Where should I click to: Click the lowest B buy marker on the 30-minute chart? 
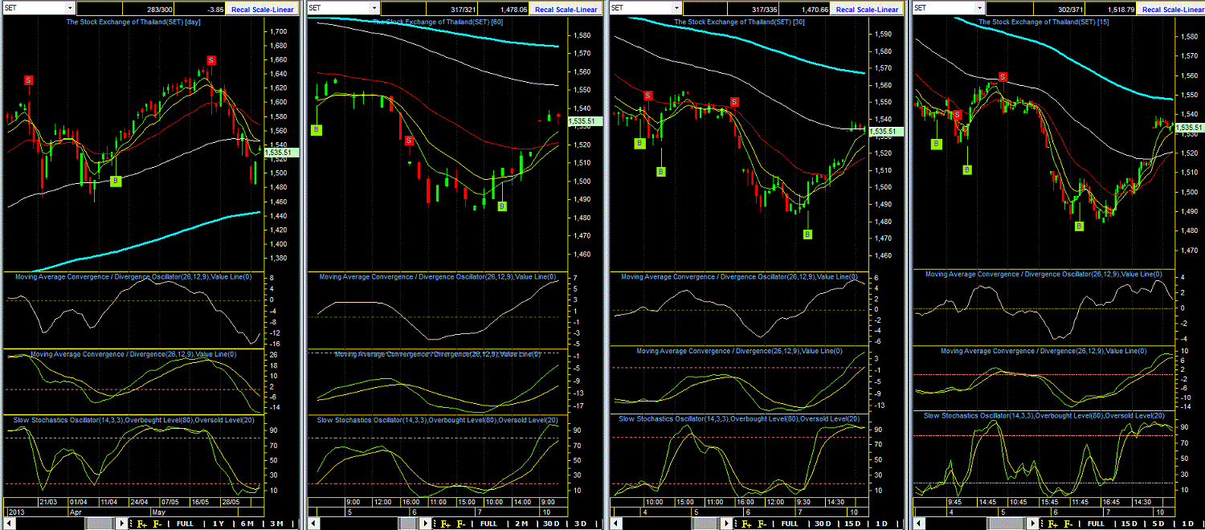[x=807, y=234]
